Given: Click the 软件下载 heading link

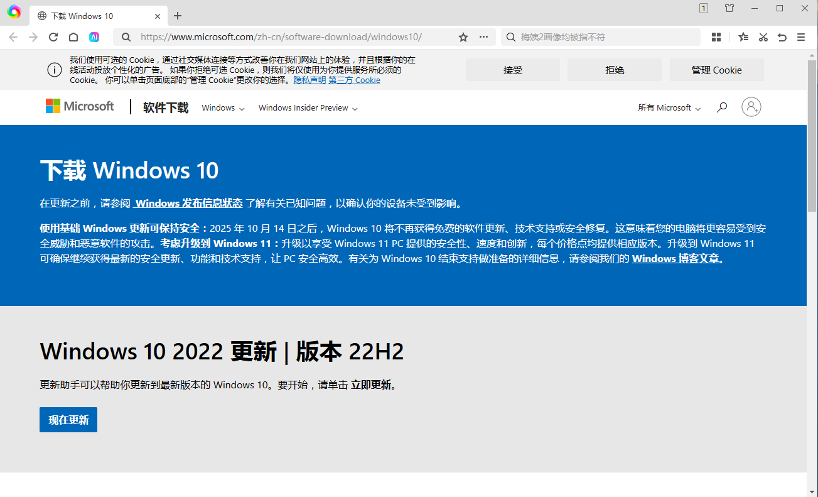Looking at the screenshot, I should click(166, 107).
